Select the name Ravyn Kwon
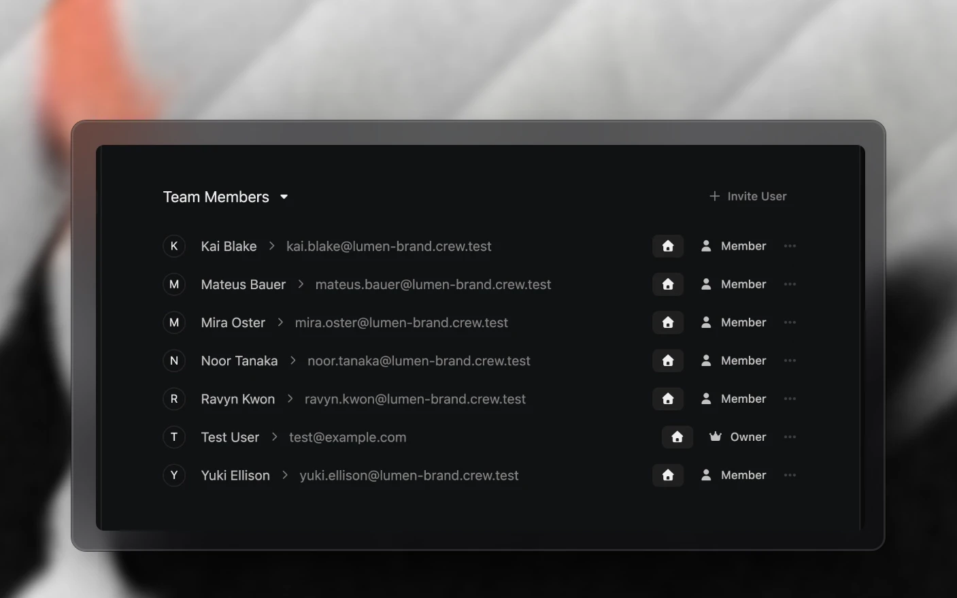This screenshot has width=957, height=598. pyautogui.click(x=238, y=399)
